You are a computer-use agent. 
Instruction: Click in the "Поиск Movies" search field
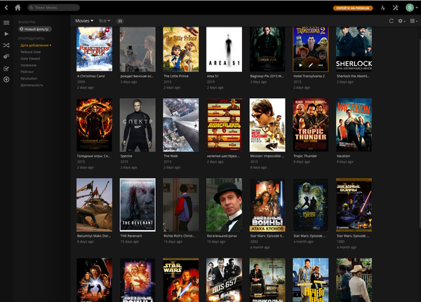[x=56, y=7]
